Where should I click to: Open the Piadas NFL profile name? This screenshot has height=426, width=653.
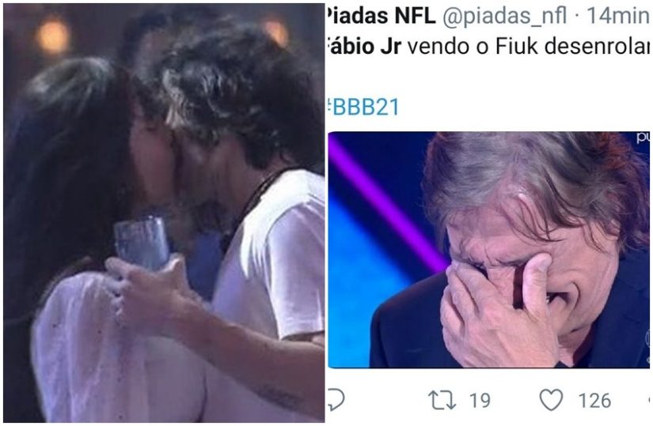(x=381, y=16)
